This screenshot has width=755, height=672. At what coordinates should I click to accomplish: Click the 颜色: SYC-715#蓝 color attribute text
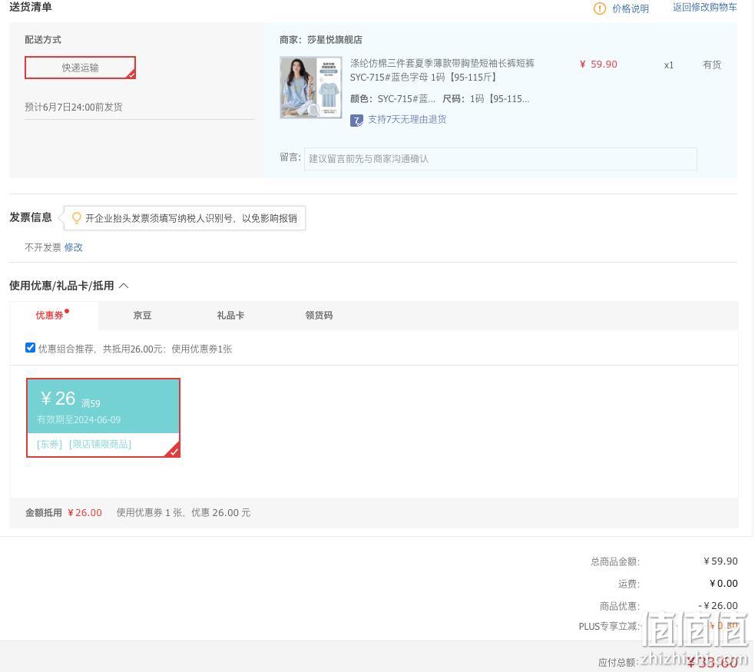392,98
